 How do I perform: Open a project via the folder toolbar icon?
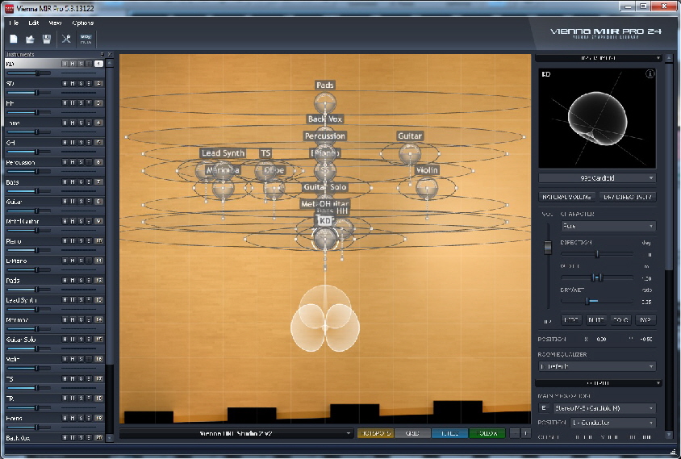coord(30,39)
